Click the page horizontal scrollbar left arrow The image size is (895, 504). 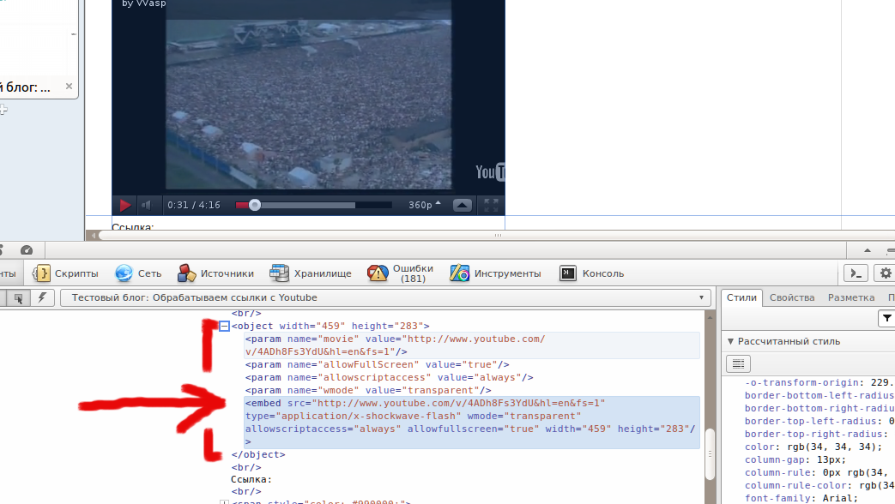pos(94,236)
